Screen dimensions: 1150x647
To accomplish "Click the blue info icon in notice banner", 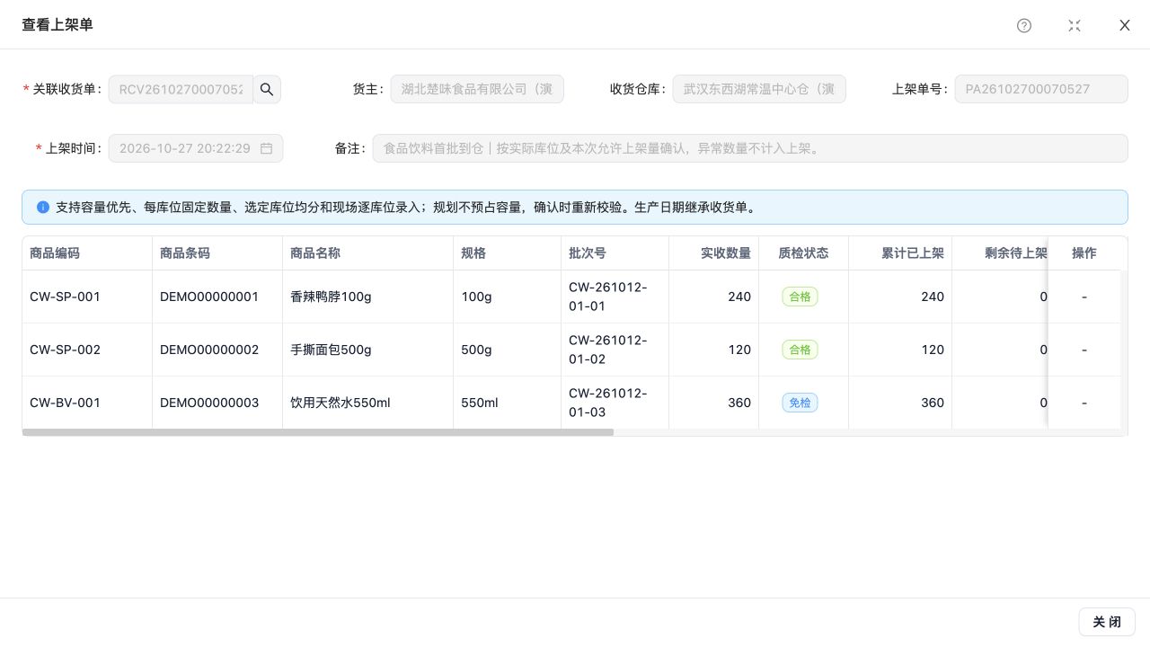I will (43, 207).
